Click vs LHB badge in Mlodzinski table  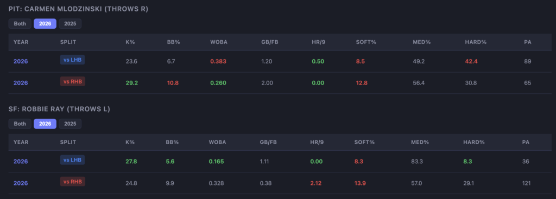click(72, 60)
